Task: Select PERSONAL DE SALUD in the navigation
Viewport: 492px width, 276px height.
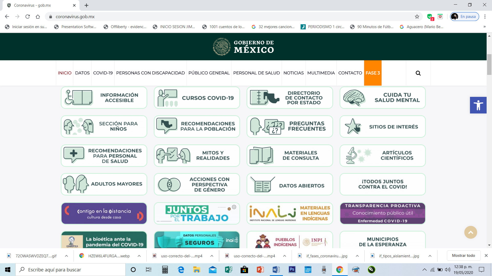Action: [257, 73]
